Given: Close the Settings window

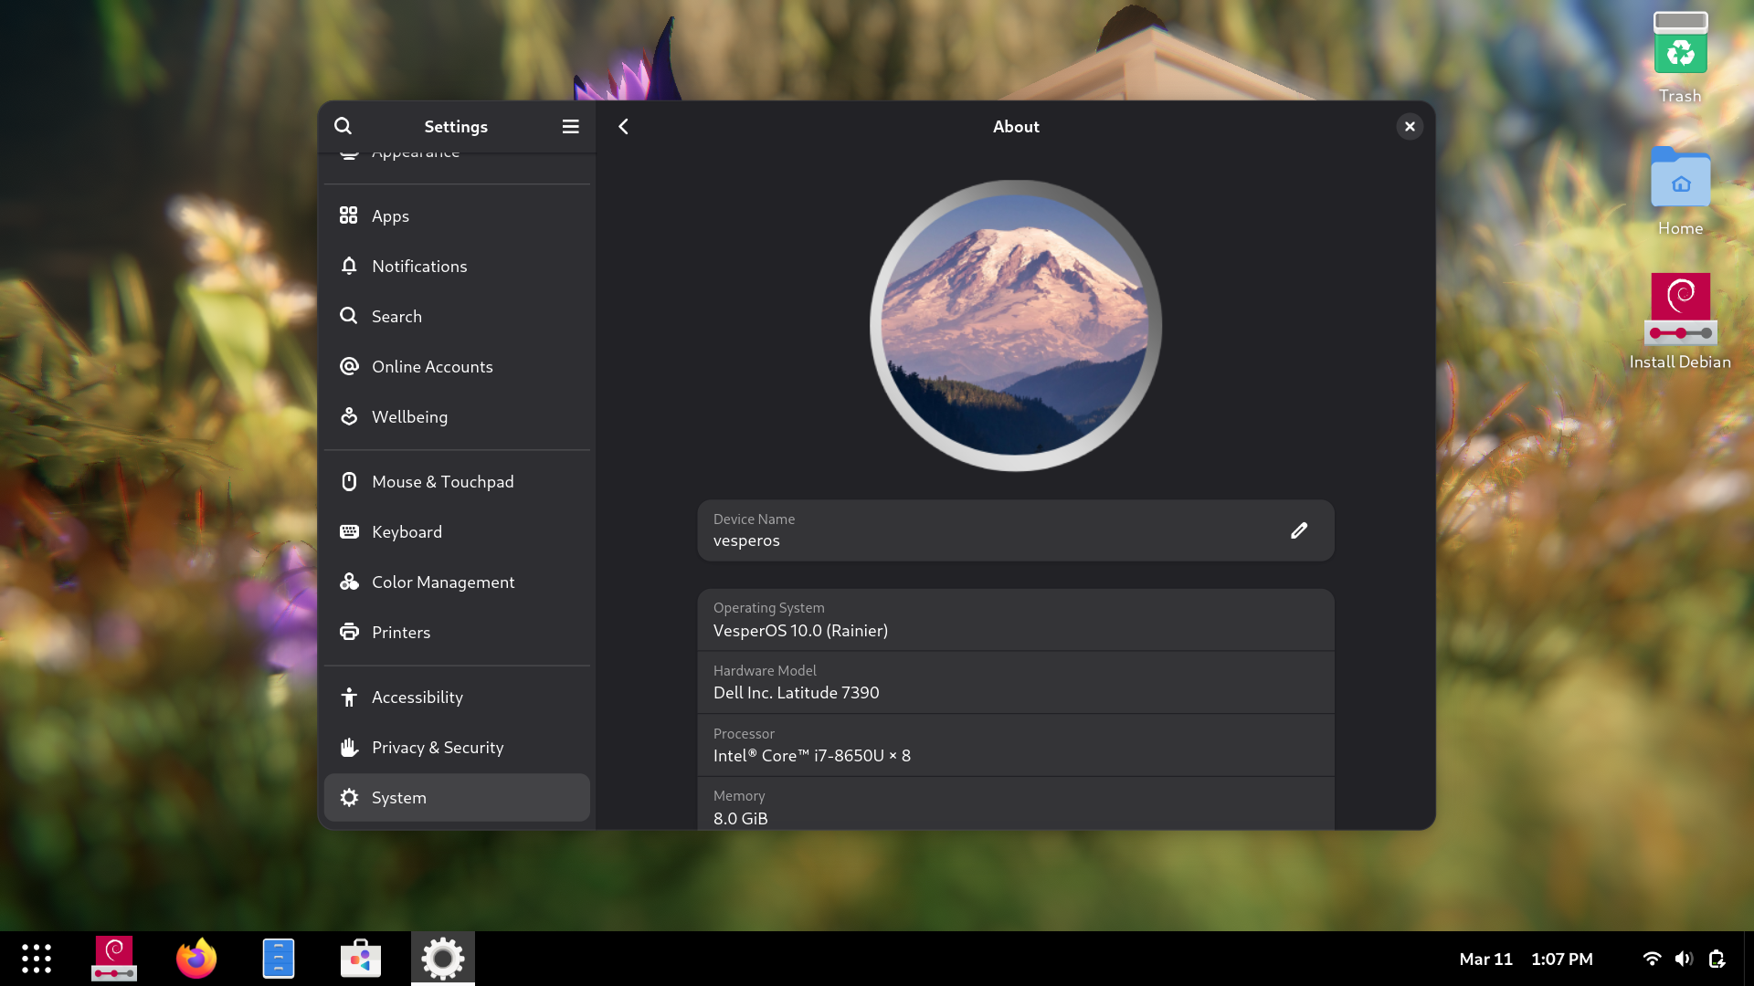Looking at the screenshot, I should coord(1410,126).
